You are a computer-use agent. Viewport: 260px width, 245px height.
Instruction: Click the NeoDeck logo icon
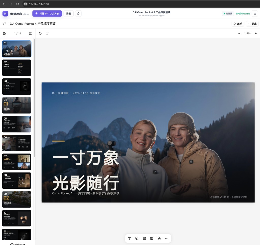tap(5, 14)
